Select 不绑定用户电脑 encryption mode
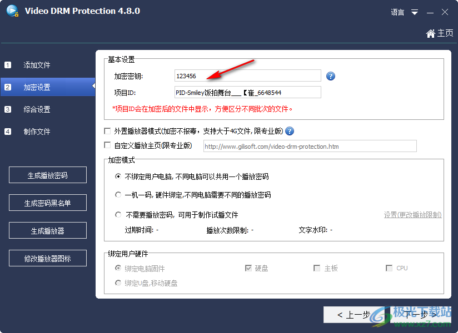Image resolution: width=458 pixels, height=333 pixels. 118,176
